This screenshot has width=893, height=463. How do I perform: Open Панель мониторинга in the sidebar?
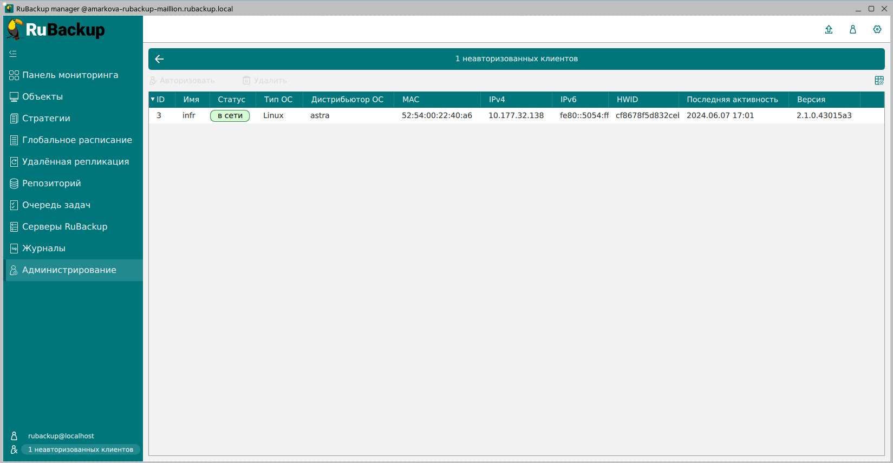coord(70,75)
